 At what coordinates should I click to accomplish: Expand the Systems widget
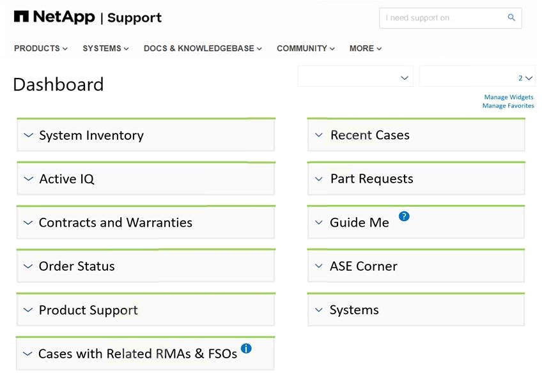pos(319,310)
